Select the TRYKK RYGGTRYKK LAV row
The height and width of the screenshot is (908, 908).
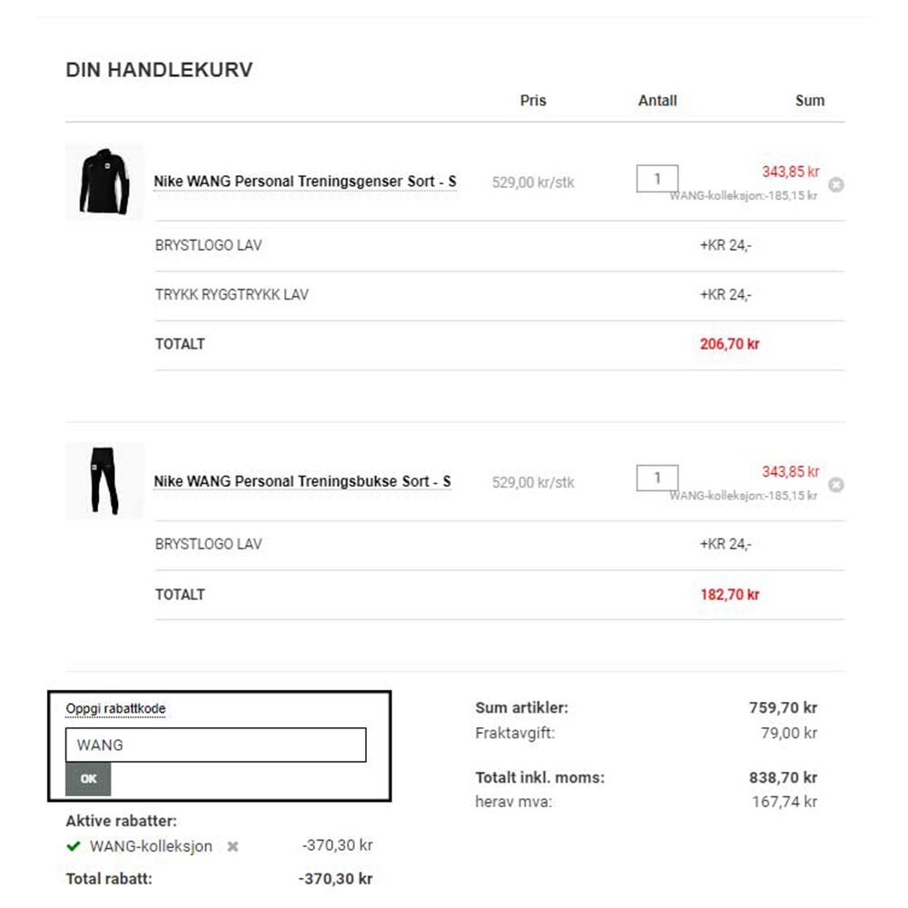[499, 295]
